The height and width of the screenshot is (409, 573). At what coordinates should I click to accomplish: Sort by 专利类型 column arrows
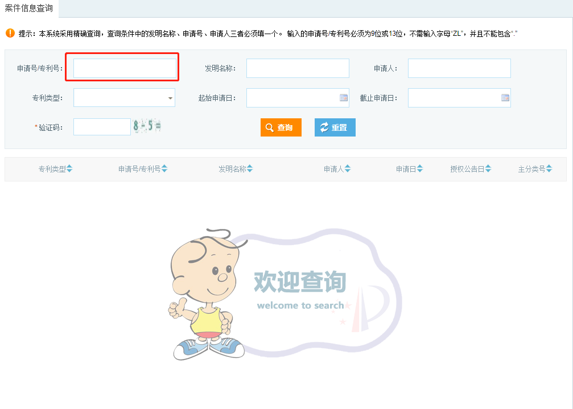(x=69, y=169)
